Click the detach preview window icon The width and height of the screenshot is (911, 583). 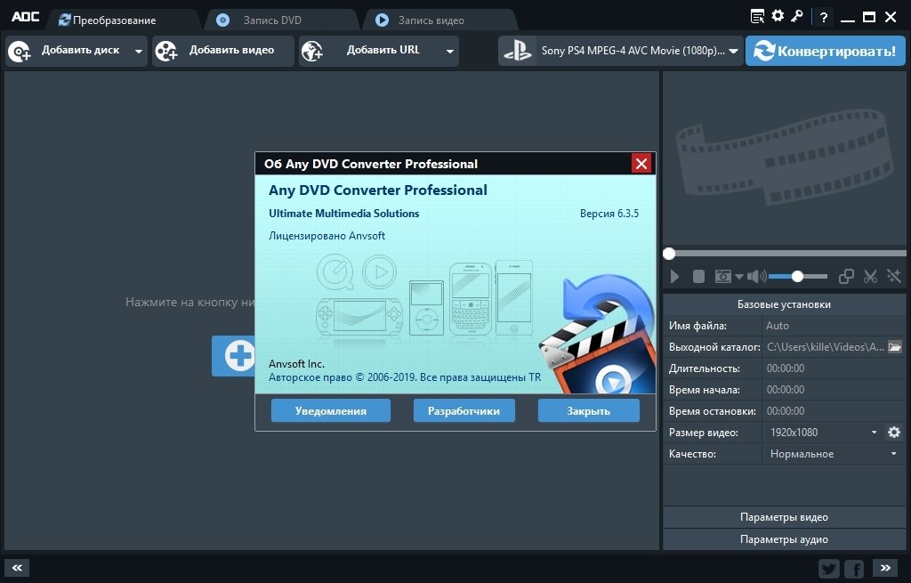coord(846,276)
